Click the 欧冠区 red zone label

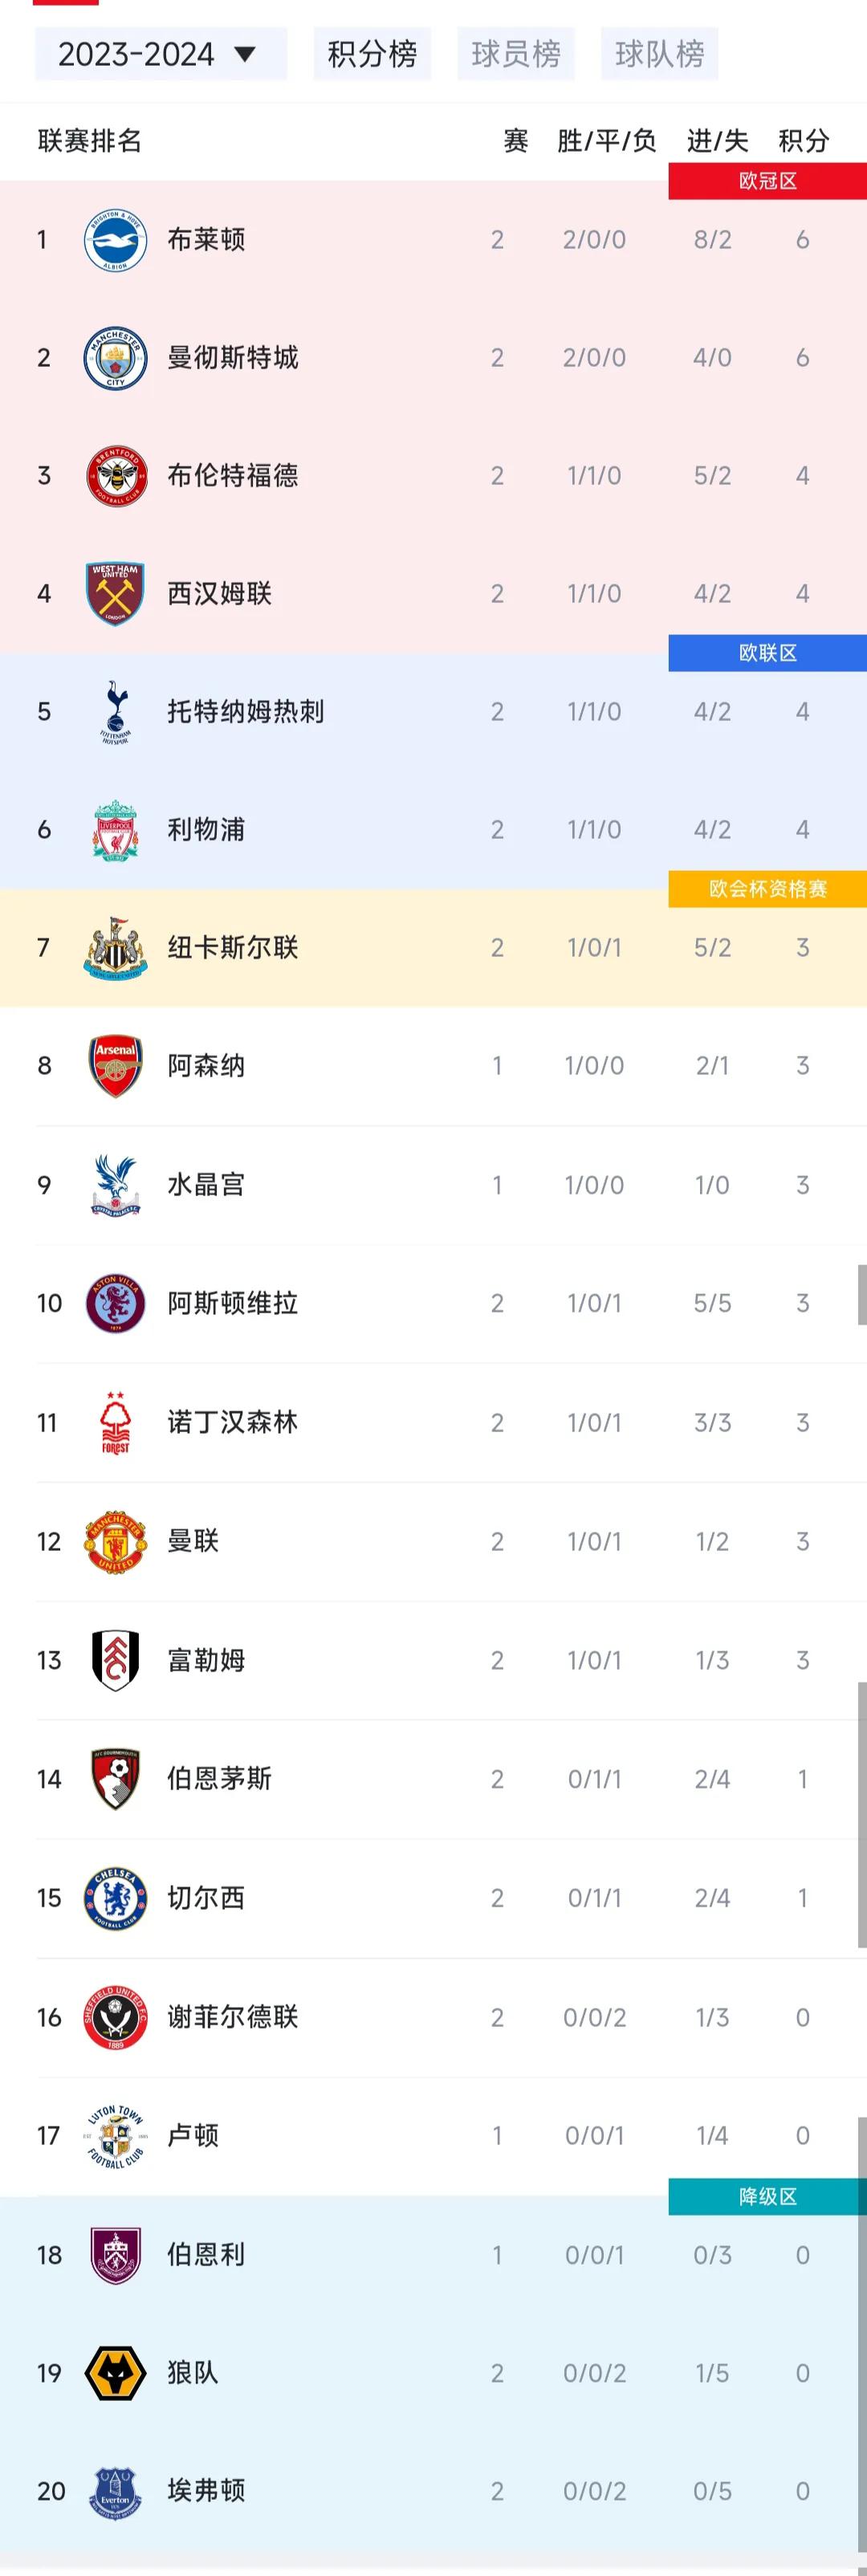[767, 181]
